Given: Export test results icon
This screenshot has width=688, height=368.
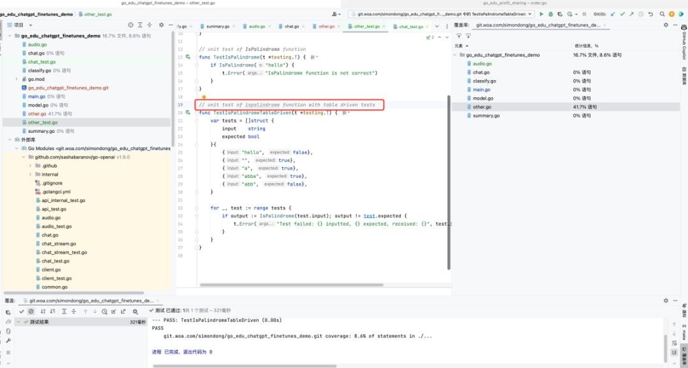Looking at the screenshot, I should coord(124,311).
